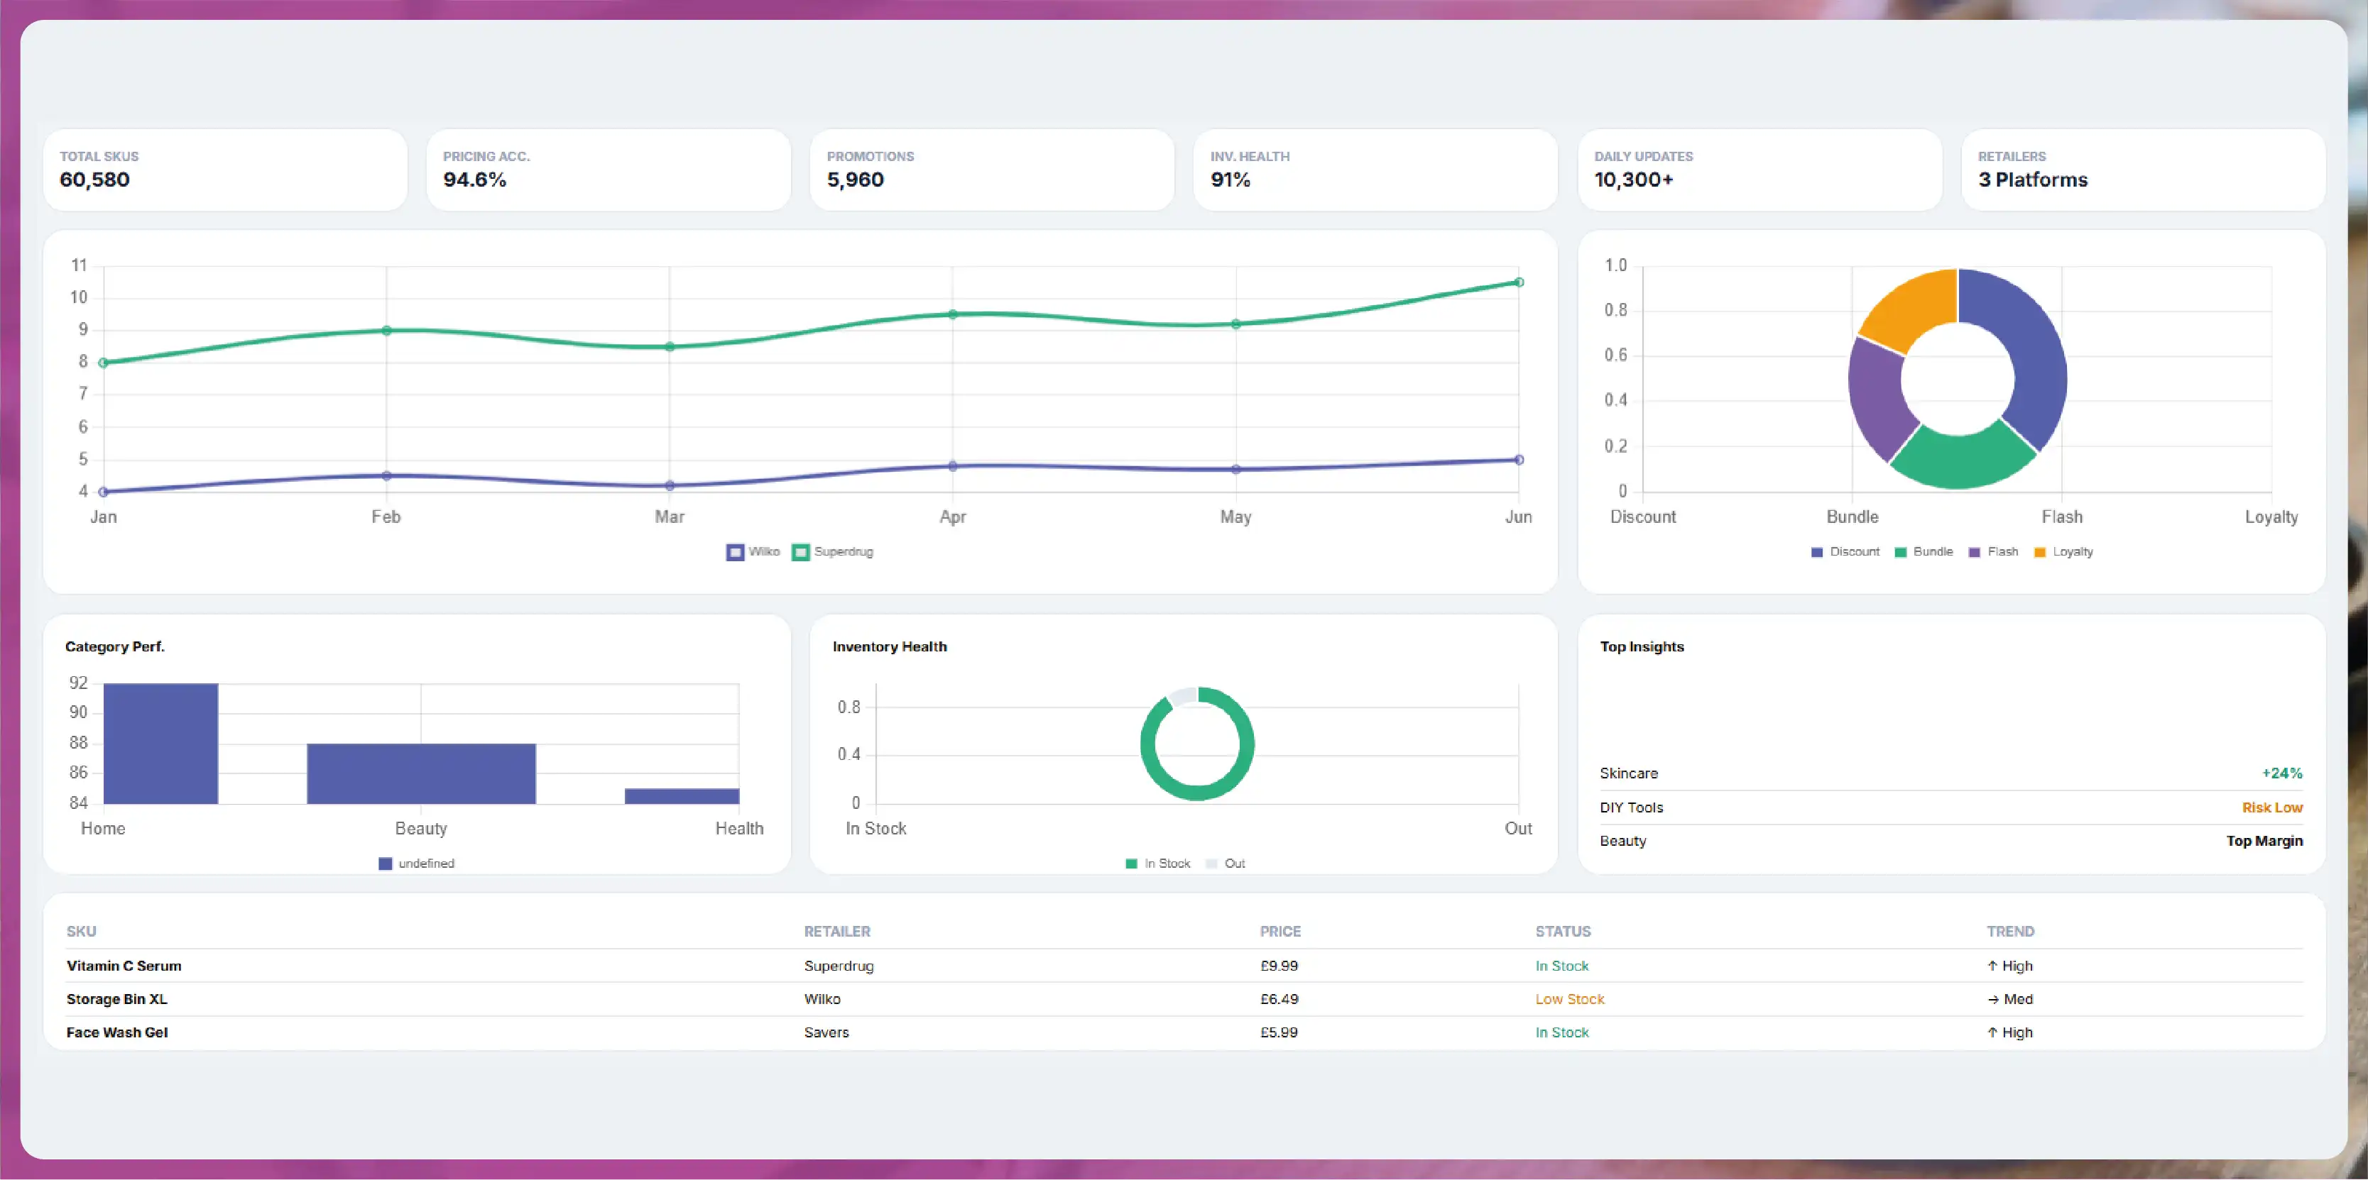Select the Superdrug June data point
Viewport: 2368px width, 1180px height.
coord(1519,282)
